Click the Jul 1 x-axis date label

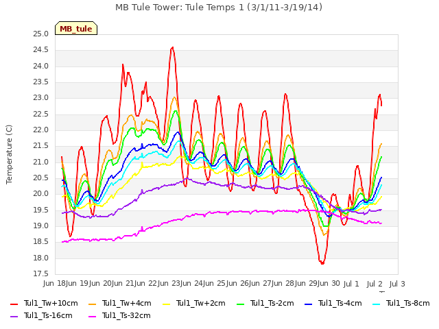point(351,284)
